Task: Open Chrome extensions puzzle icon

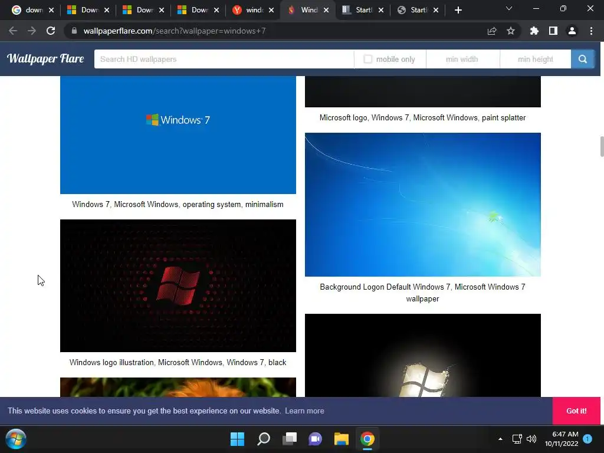Action: tap(534, 31)
